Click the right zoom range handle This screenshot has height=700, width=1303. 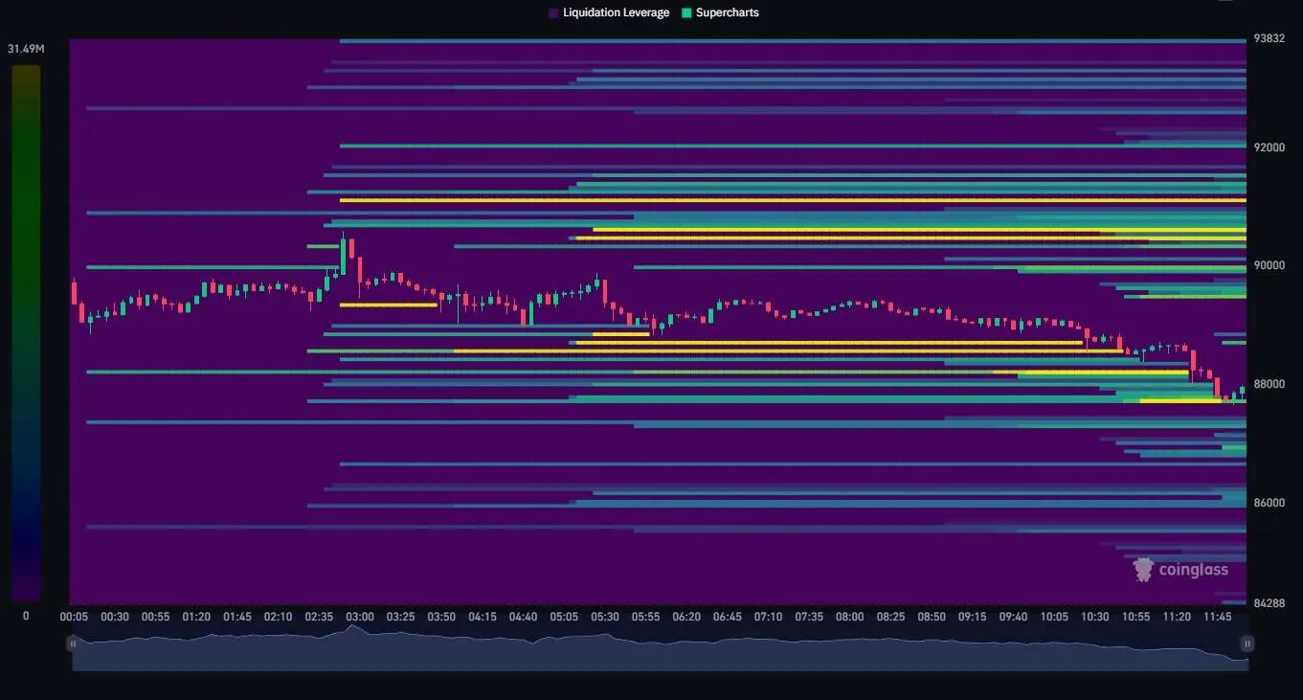coord(1247,644)
